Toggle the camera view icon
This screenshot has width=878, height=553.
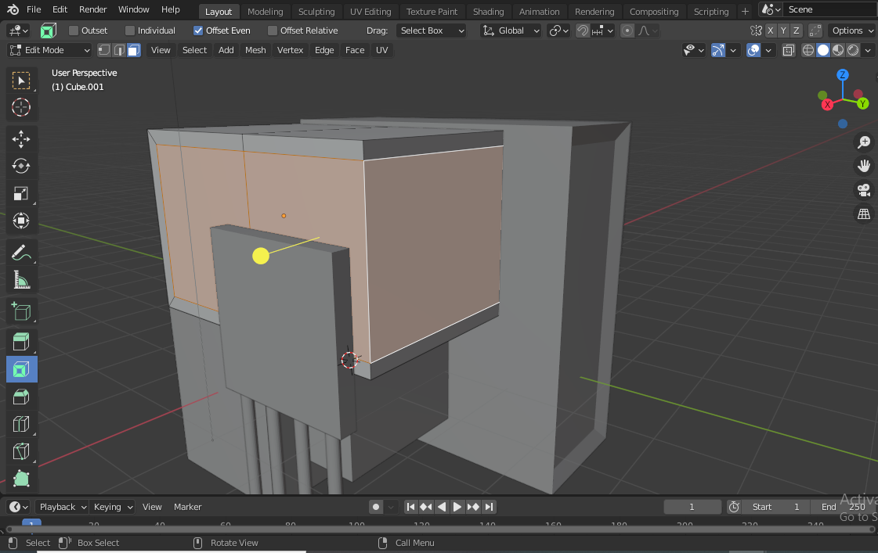coord(864,190)
